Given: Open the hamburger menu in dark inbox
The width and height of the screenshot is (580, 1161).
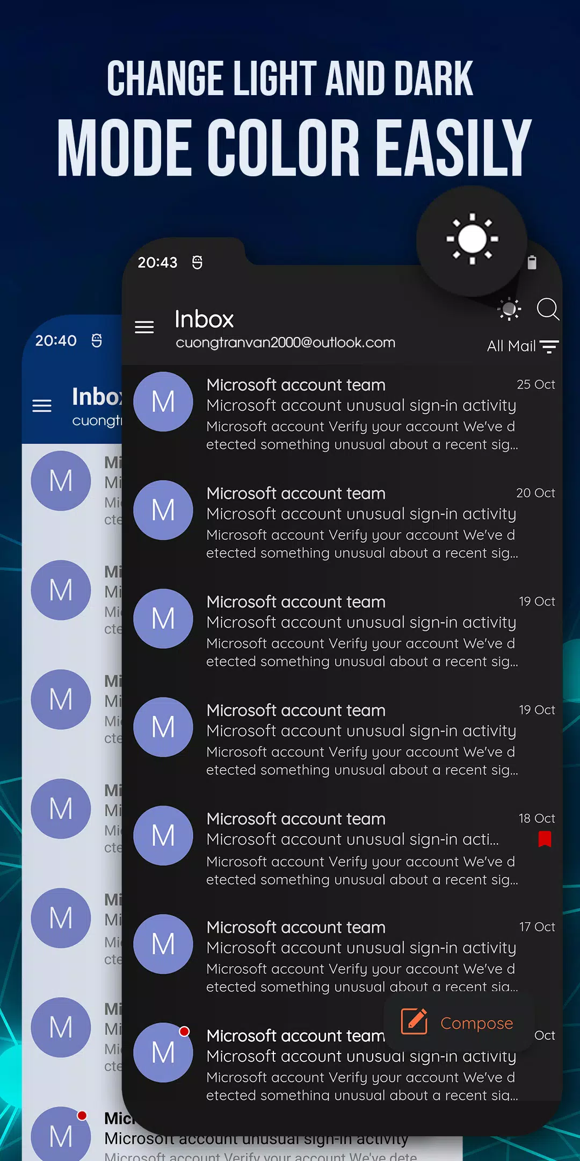Looking at the screenshot, I should tap(144, 327).
